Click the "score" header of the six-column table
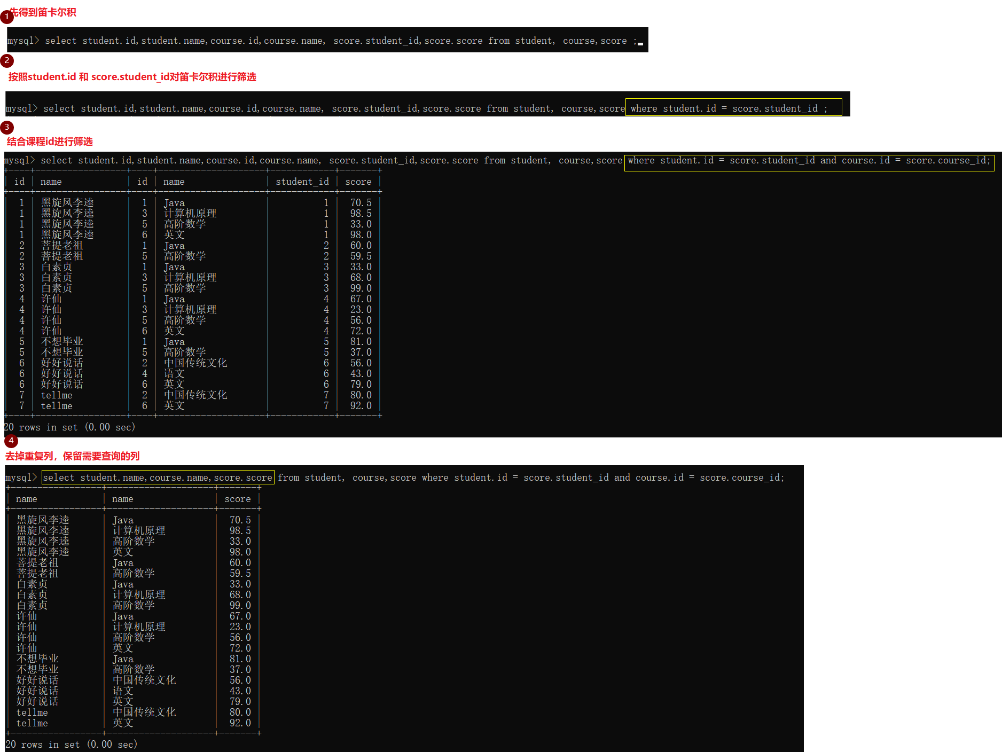 (358, 182)
